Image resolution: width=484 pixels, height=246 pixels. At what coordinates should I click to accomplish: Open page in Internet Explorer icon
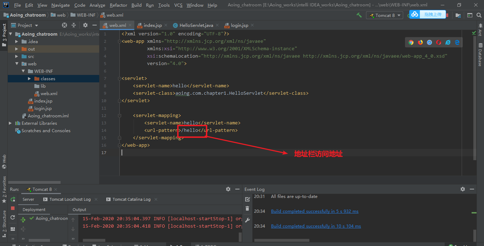coord(448,42)
